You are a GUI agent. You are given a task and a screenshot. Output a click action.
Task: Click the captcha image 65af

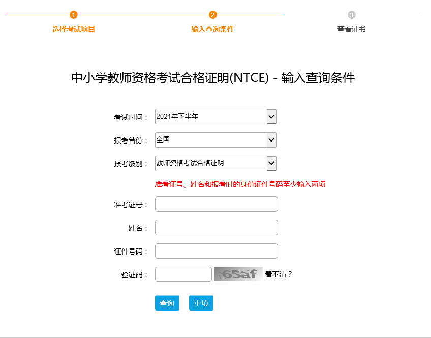pyautogui.click(x=238, y=274)
